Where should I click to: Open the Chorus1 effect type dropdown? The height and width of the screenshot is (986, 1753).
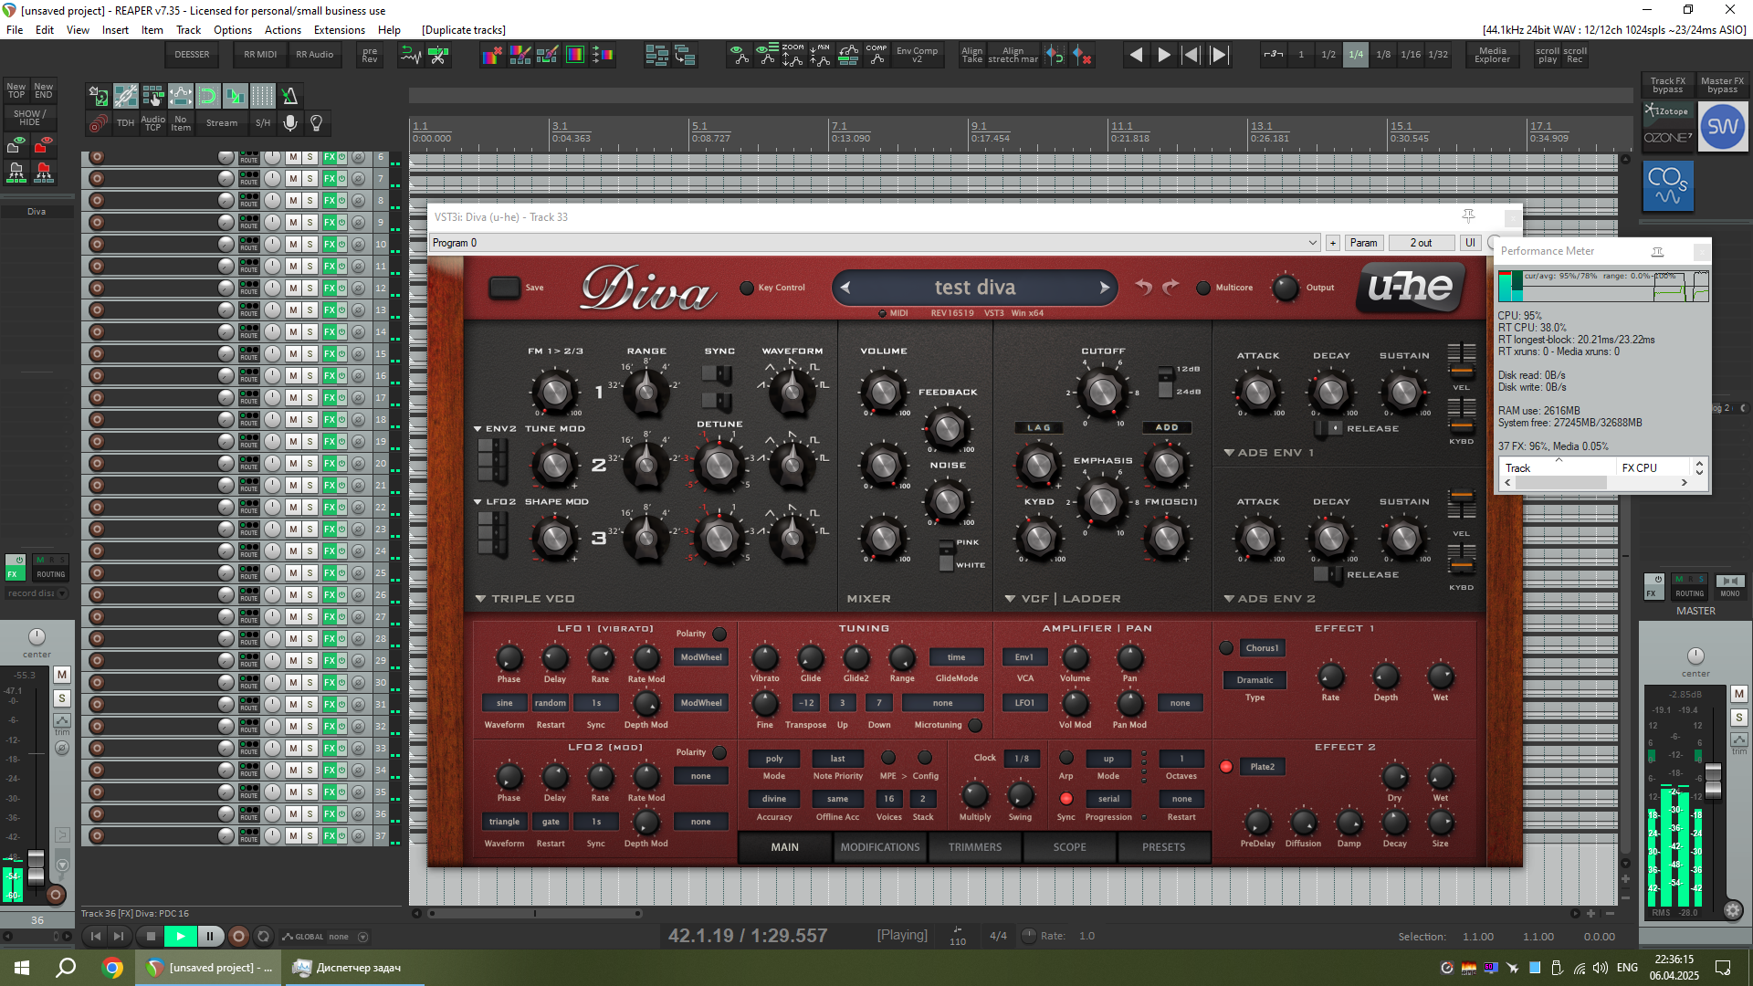1262,648
